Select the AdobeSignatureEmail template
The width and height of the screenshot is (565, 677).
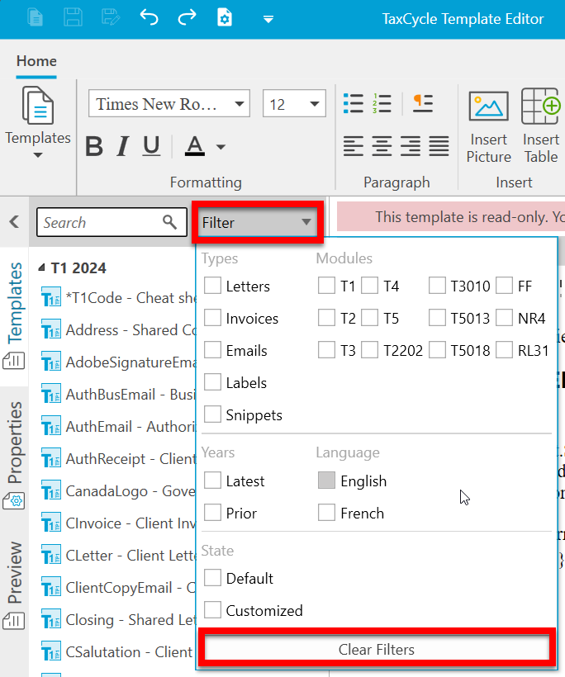119,362
